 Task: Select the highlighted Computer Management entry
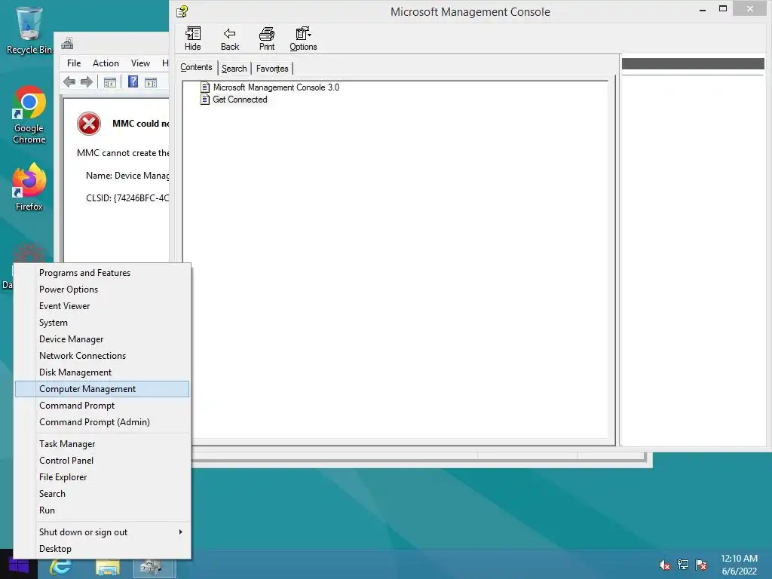[102, 389]
